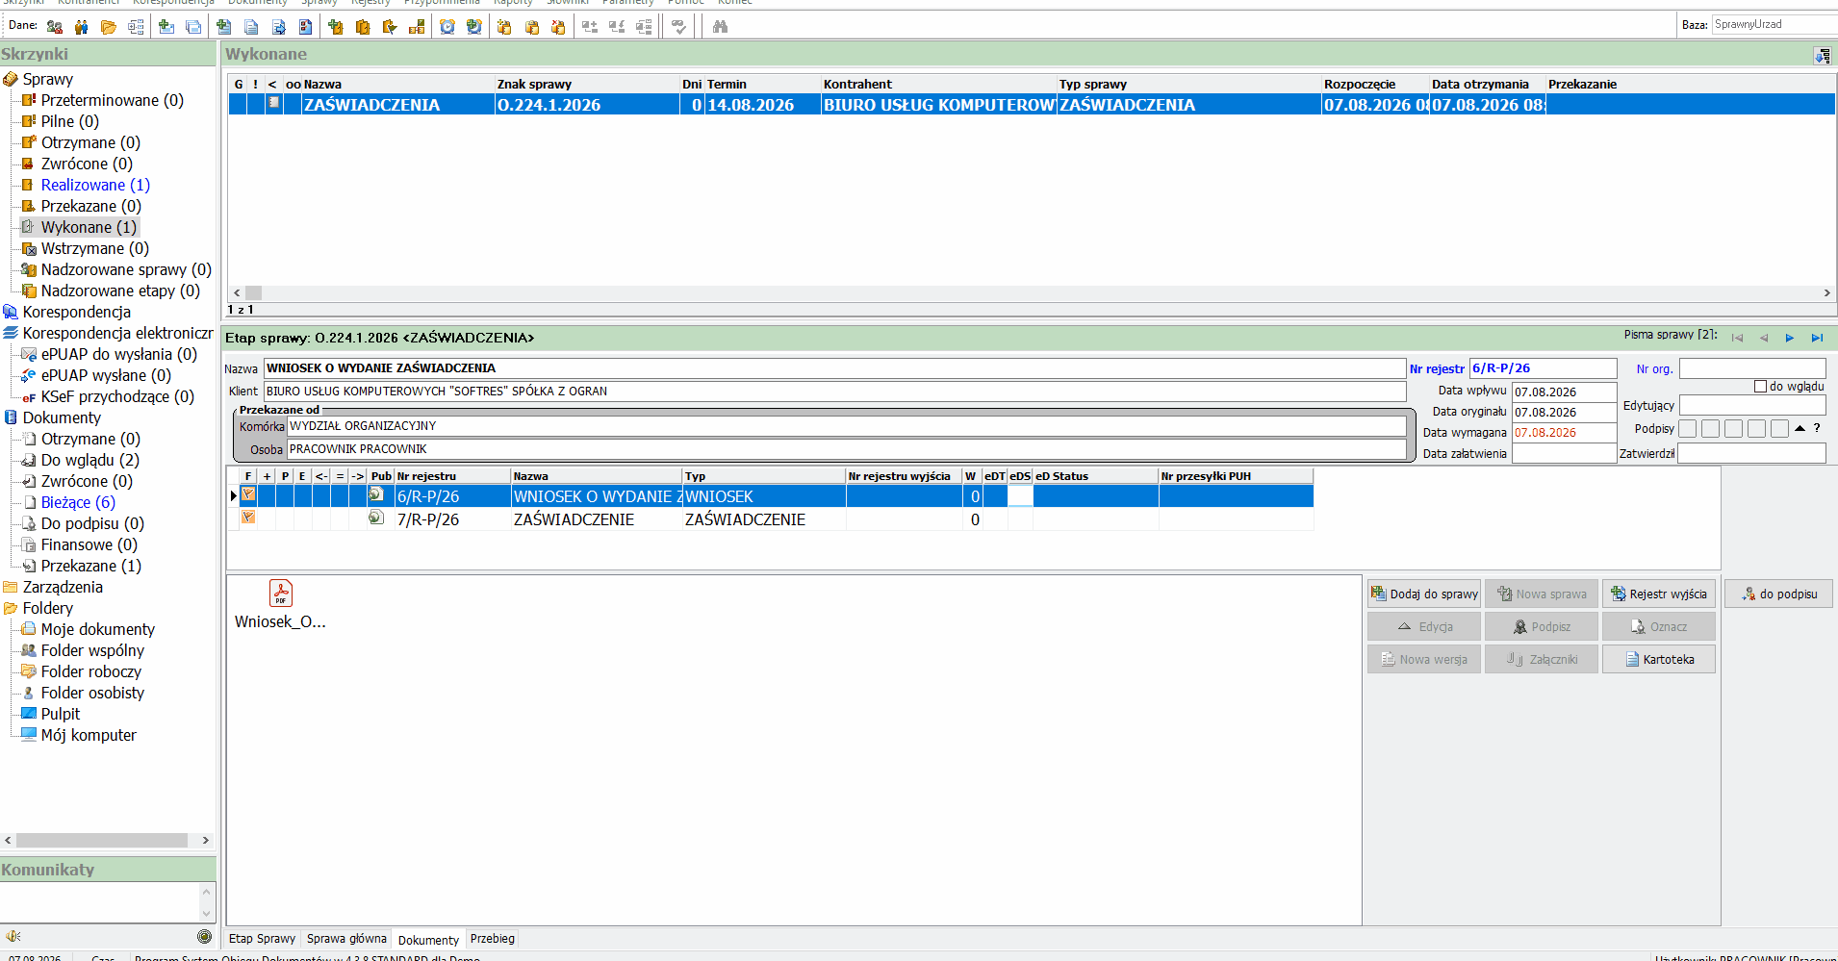Click the round green icon below Komunikaty
Screen dimensions: 1838x961
tap(204, 936)
